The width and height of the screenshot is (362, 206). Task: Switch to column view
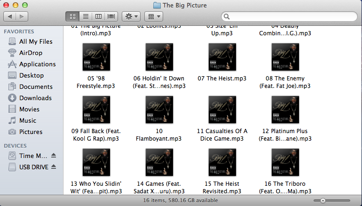click(98, 16)
